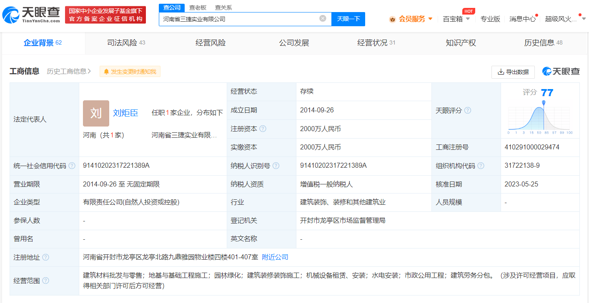The image size is (589, 303).
Task: Click help icon next to 纳税人识别号
Action: pos(276,166)
